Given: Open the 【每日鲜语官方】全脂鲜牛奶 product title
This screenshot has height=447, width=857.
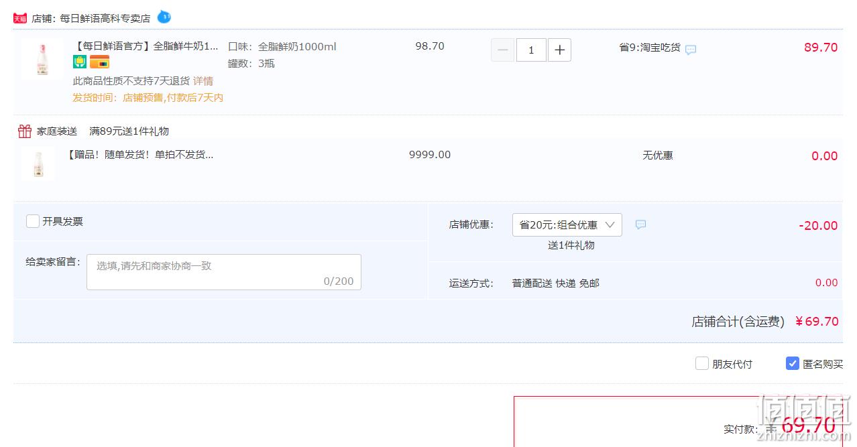Looking at the screenshot, I should [146, 46].
